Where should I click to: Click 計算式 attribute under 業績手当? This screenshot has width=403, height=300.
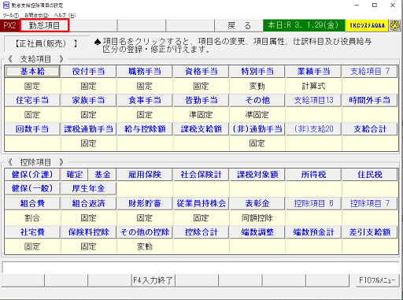coord(313,86)
